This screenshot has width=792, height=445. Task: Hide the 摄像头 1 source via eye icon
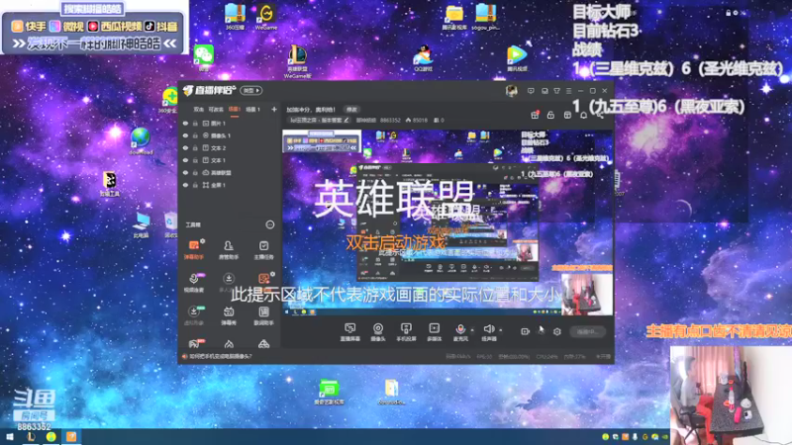[x=185, y=135]
